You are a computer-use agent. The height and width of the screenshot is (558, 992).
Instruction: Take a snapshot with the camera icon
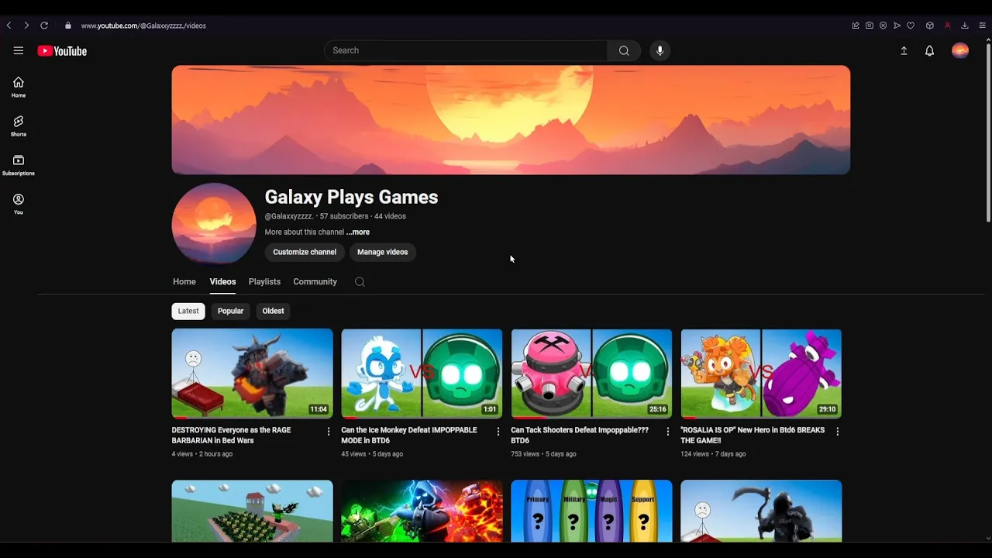coord(870,26)
